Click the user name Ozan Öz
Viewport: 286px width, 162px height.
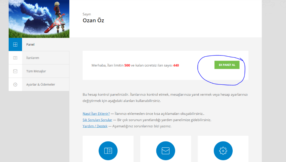[x=93, y=21]
